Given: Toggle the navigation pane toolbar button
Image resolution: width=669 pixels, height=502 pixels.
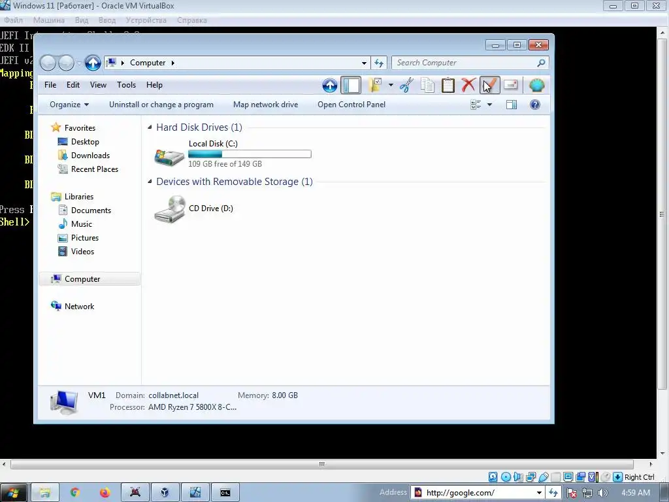Looking at the screenshot, I should 351,85.
